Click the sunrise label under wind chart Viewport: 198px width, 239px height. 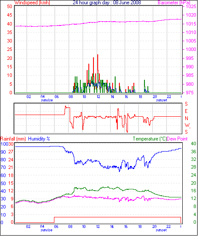[47, 100]
